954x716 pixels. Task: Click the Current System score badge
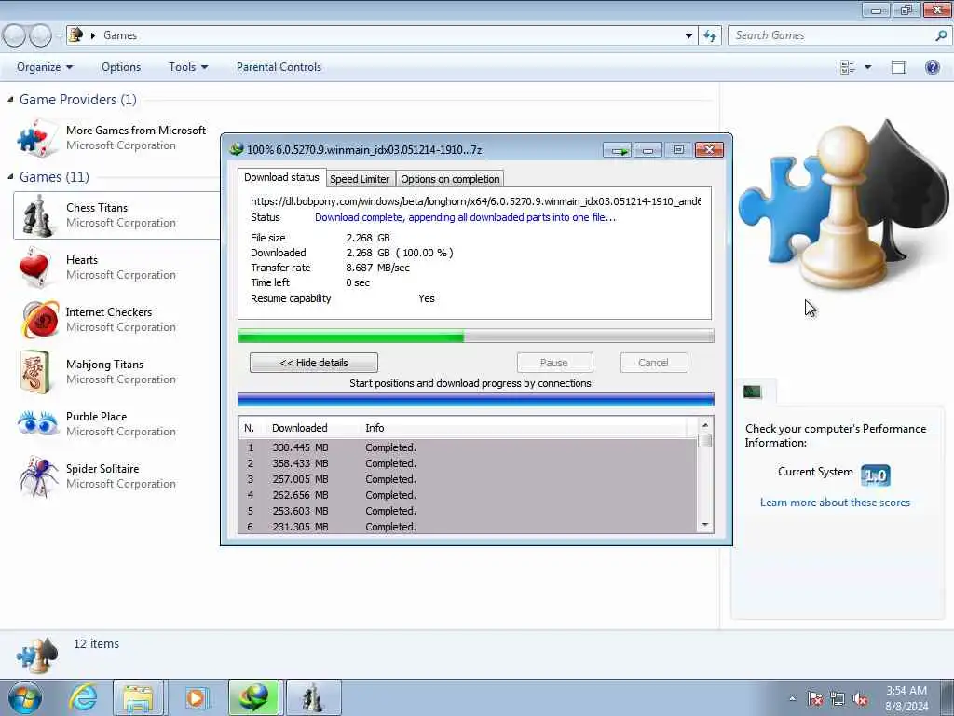876,475
